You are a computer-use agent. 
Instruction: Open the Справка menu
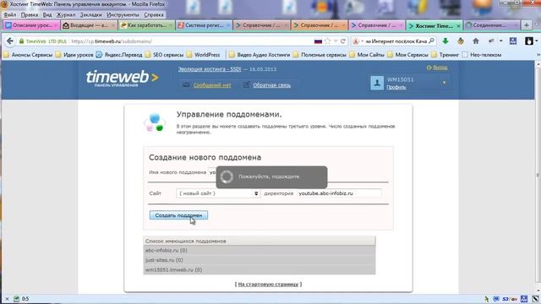pos(154,15)
